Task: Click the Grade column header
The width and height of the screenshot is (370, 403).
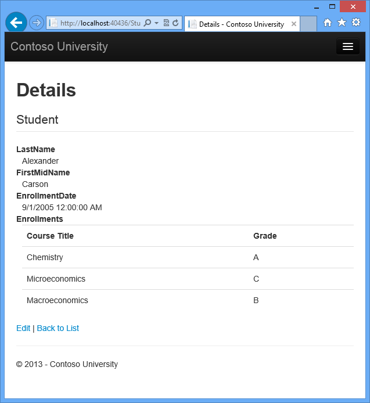Action: click(265, 236)
